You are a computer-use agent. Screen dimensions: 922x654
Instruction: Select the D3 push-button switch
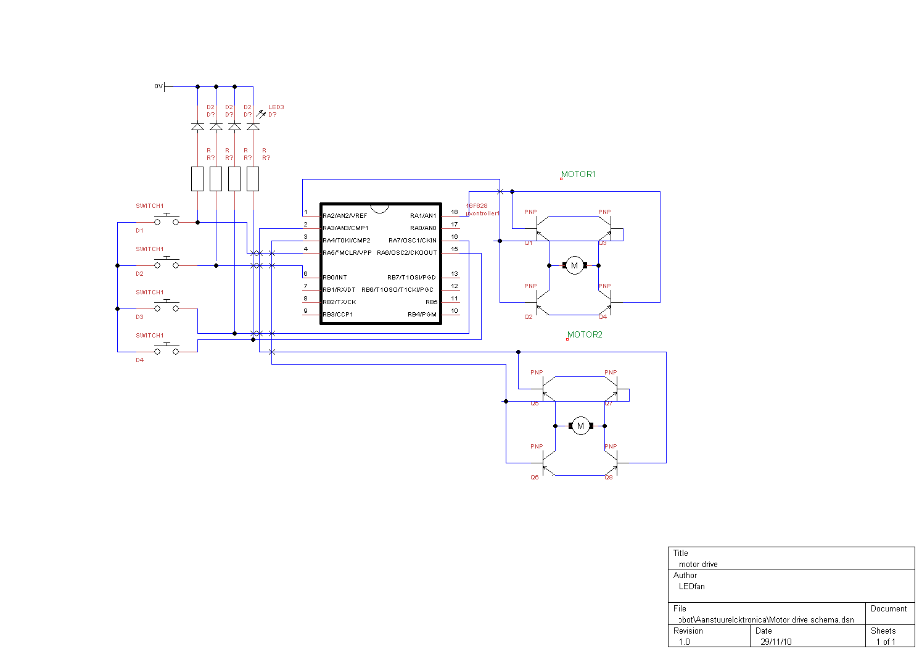click(167, 307)
